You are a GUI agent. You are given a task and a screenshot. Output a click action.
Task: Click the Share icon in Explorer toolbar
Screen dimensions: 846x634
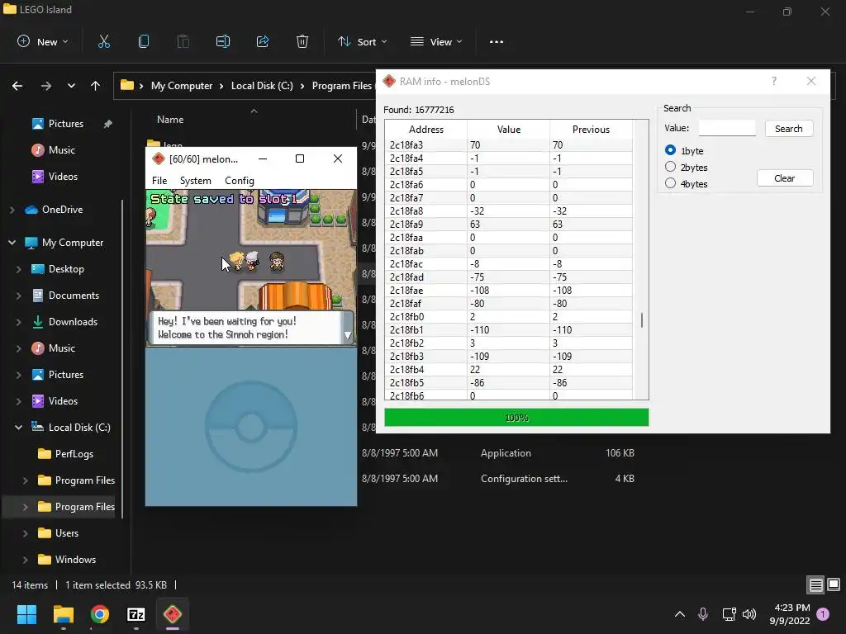(x=263, y=41)
